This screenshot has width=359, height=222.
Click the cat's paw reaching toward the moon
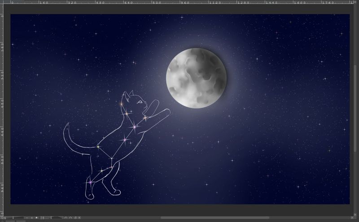(166, 111)
